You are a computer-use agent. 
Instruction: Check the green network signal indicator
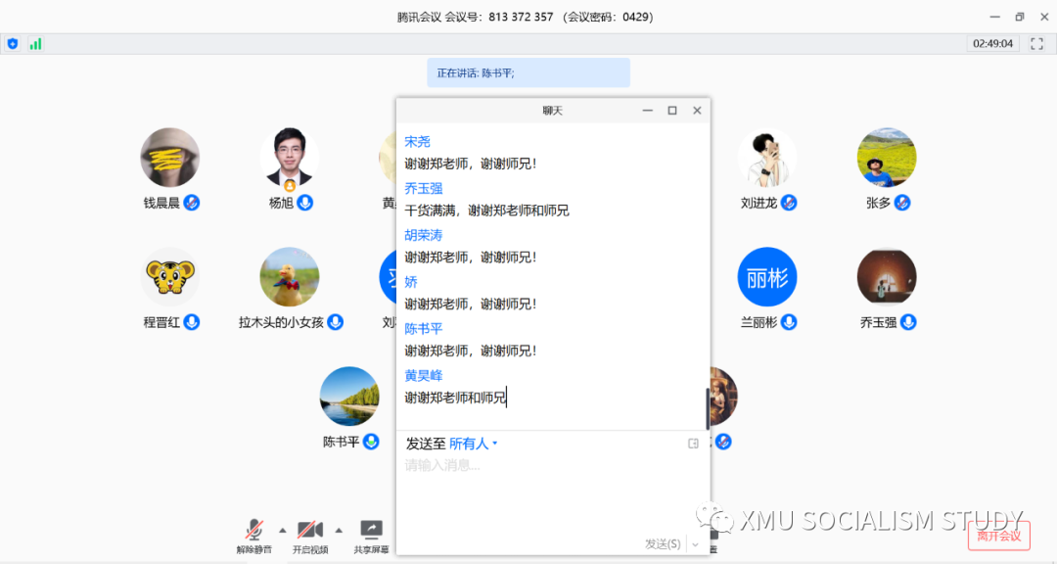[35, 44]
